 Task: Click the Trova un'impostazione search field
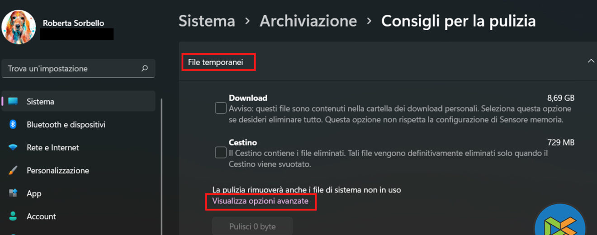[72, 69]
